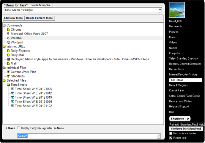Click the David_000 user name

pyautogui.click(x=175, y=21)
